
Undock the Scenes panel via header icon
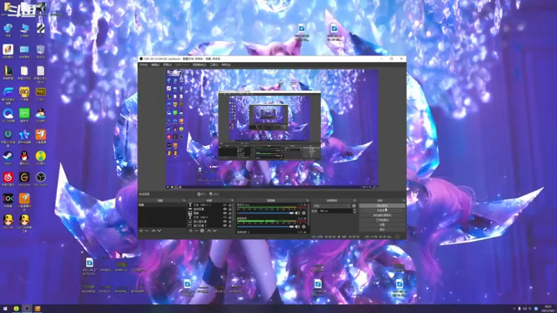point(184,200)
